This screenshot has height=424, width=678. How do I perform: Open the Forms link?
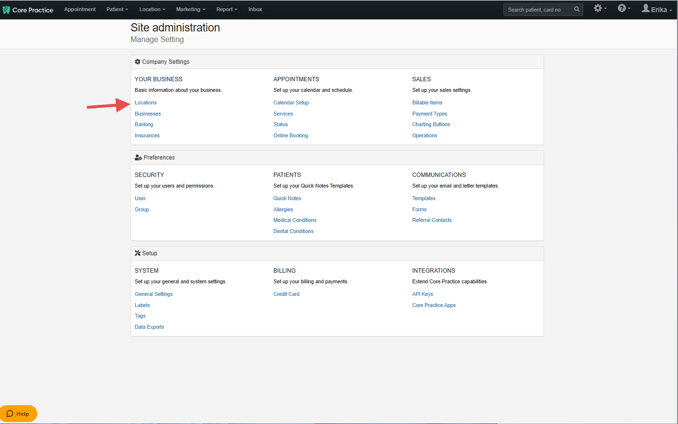(419, 209)
